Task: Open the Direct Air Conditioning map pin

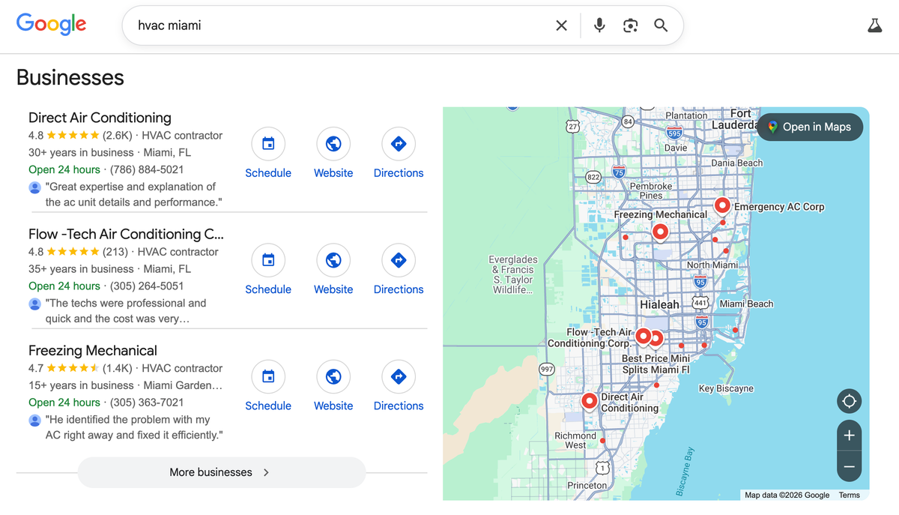Action: pos(589,401)
